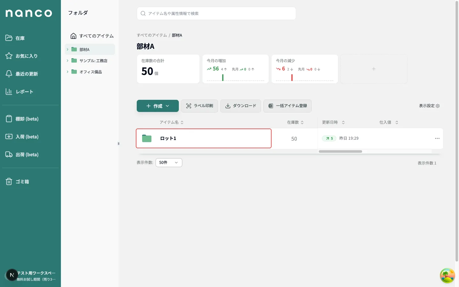Click the 表示設定 gear icon

pos(438,106)
